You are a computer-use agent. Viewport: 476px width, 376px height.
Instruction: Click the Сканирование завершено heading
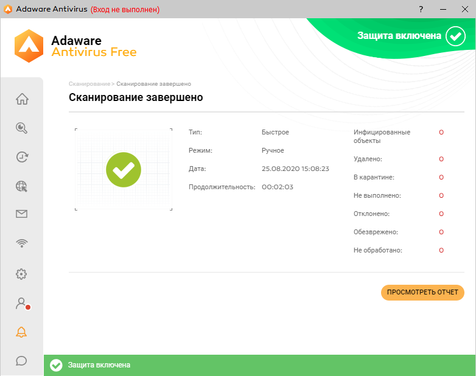(136, 97)
